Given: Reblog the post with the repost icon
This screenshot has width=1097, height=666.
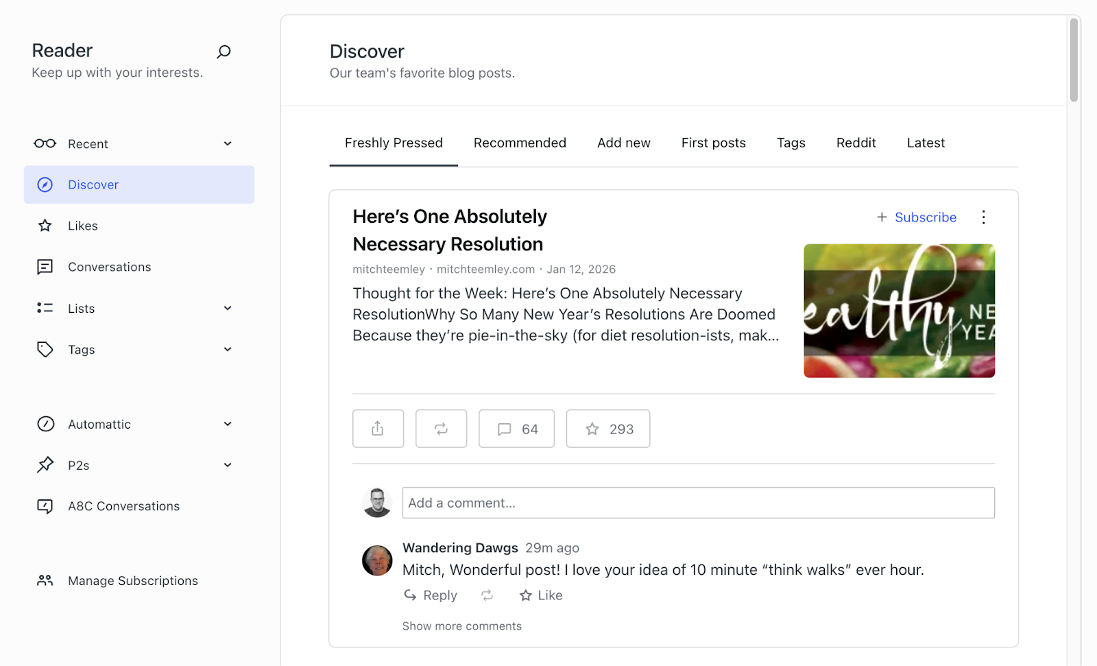Looking at the screenshot, I should point(441,428).
